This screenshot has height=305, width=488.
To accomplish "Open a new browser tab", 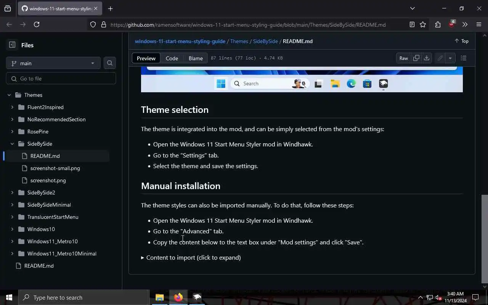I will [110, 8].
